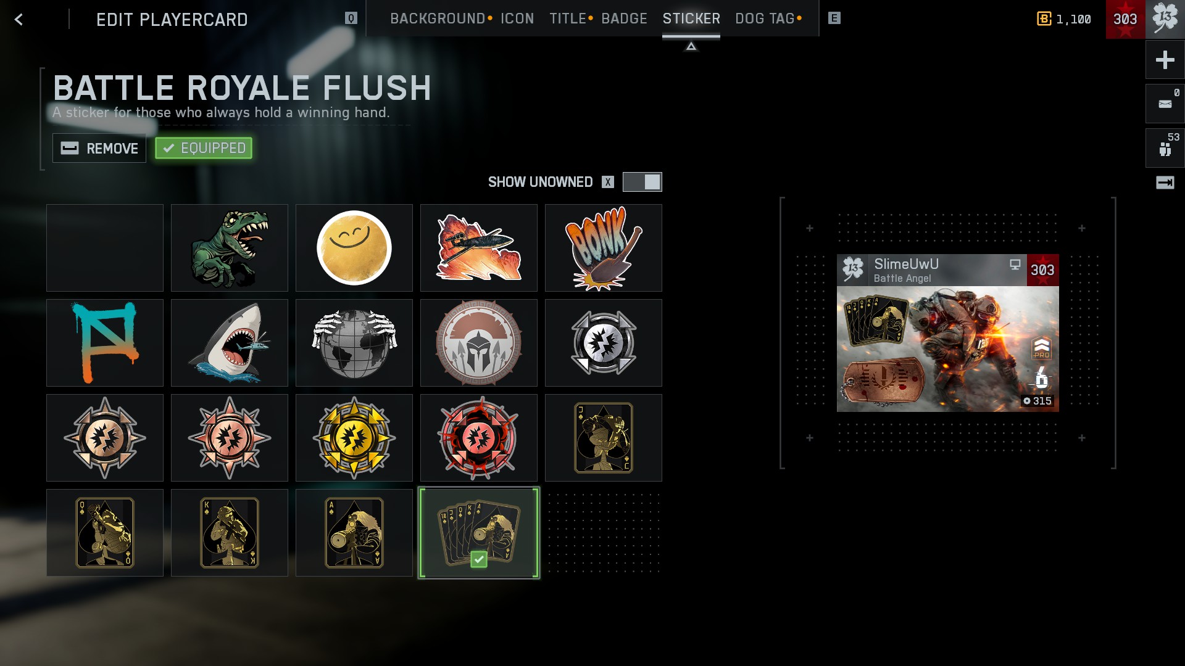Viewport: 1185px width, 666px height.
Task: Select the Queen of spades card sticker
Action: (x=105, y=533)
